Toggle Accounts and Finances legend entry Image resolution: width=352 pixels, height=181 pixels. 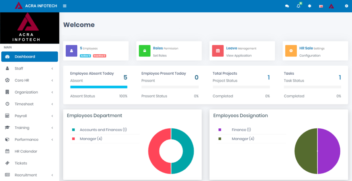tap(103, 130)
